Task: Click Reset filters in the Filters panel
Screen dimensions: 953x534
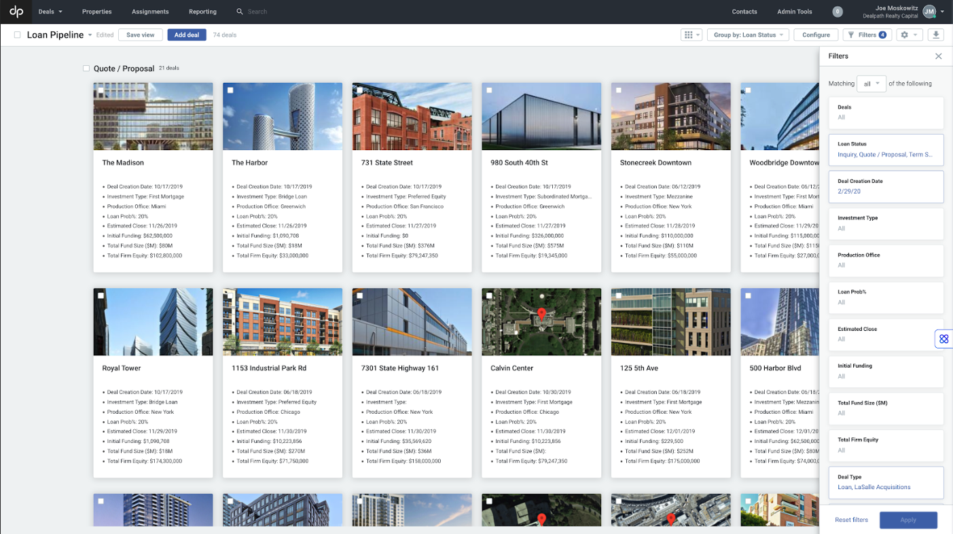Action: pyautogui.click(x=851, y=520)
